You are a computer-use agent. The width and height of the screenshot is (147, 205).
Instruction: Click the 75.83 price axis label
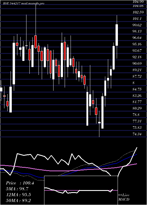(x=137, y=127)
